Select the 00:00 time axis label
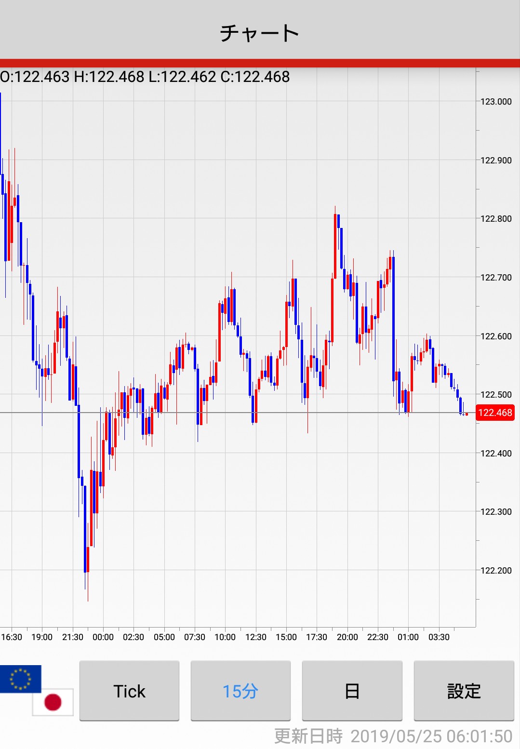This screenshot has width=520, height=749. (x=103, y=637)
